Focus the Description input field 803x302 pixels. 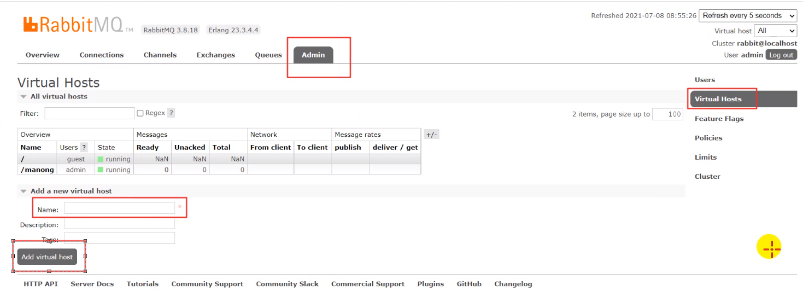coord(120,223)
